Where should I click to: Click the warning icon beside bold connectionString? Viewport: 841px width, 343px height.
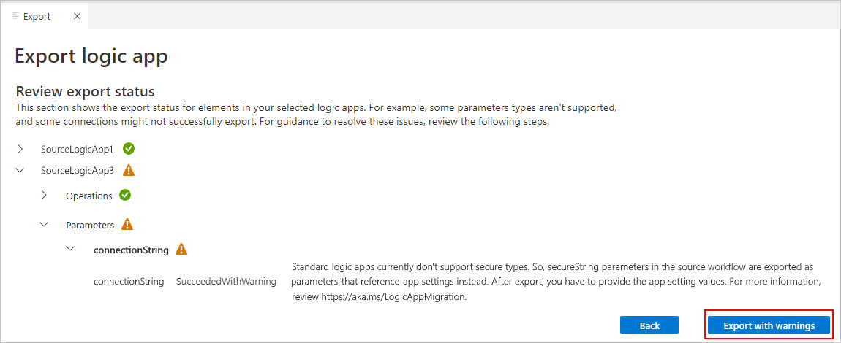[182, 250]
